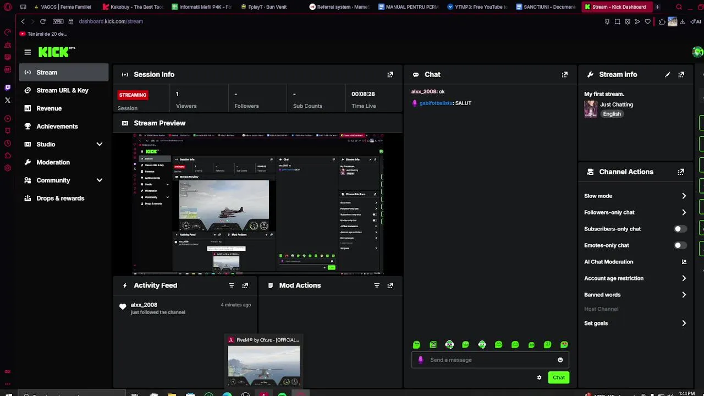Image resolution: width=704 pixels, height=396 pixels.
Task: Switch to YTMP3 Free YouTube tab
Action: (x=477, y=7)
